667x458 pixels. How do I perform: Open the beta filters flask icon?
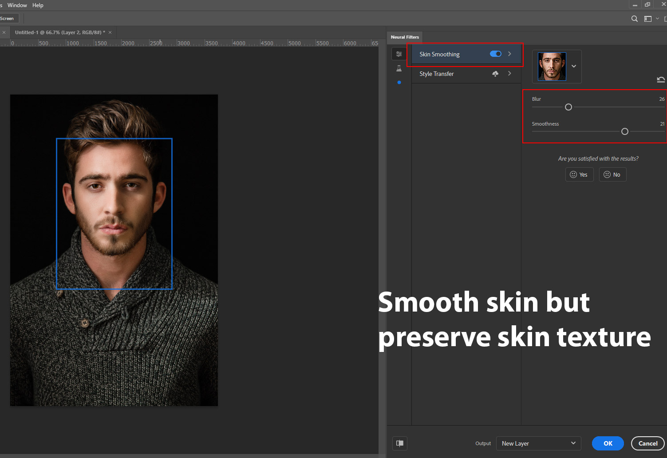pos(399,68)
